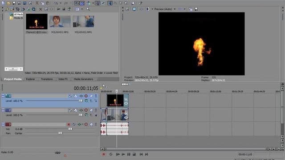Minimize track 2 with its collapse button

pyautogui.click(x=3, y=110)
